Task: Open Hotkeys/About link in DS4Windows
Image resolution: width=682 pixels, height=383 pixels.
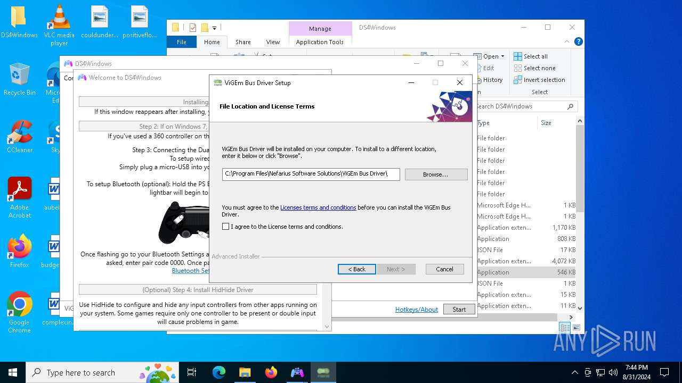Action: point(417,310)
